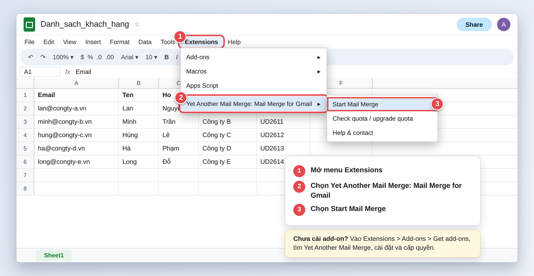The width and height of the screenshot is (534, 276).
Task: Click the cell UD2611
Action: click(x=283, y=122)
